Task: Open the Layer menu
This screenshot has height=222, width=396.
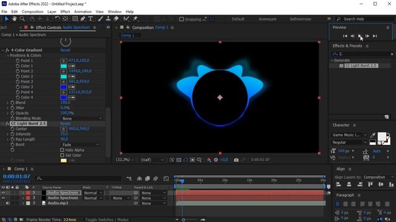Action: 52,12
